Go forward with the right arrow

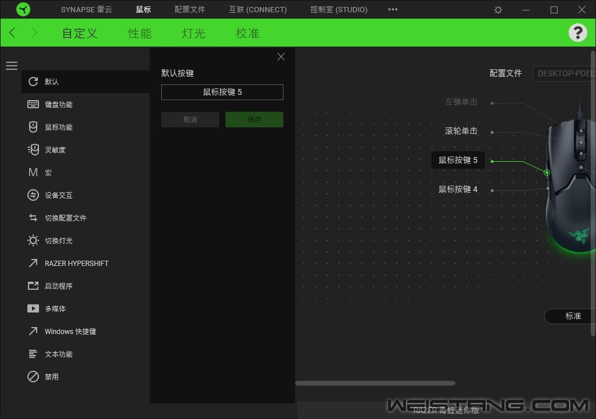(34, 33)
